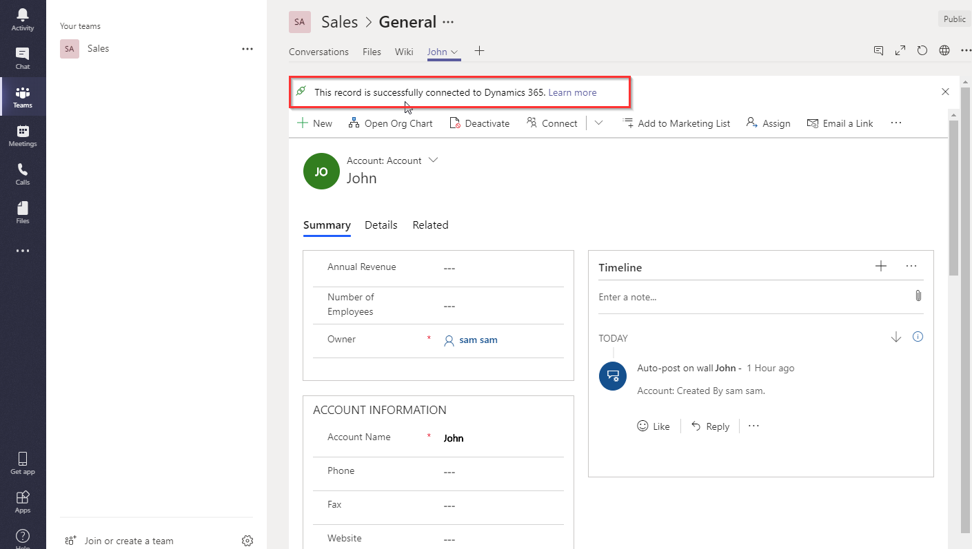Click the Timeline info icon
This screenshot has width=972, height=549.
[x=918, y=337]
